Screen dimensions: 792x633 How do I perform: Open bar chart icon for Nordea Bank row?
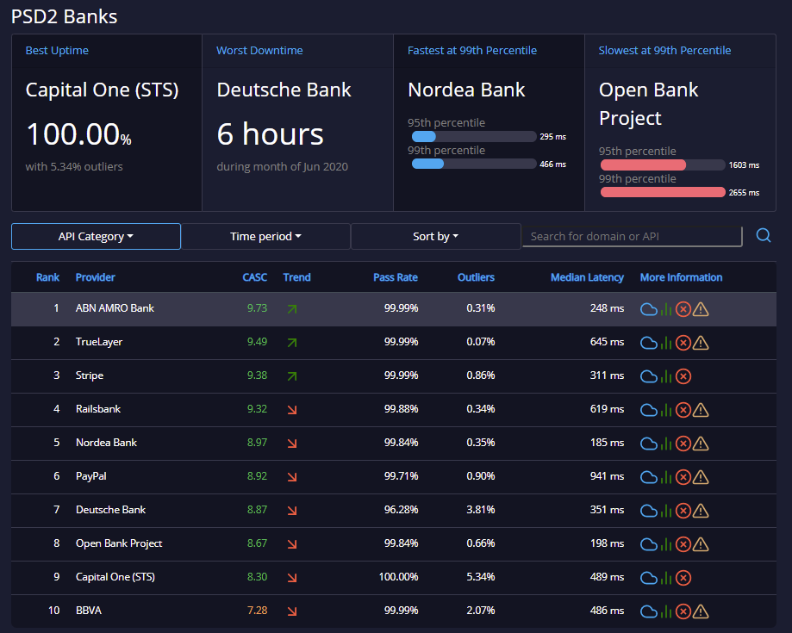666,444
